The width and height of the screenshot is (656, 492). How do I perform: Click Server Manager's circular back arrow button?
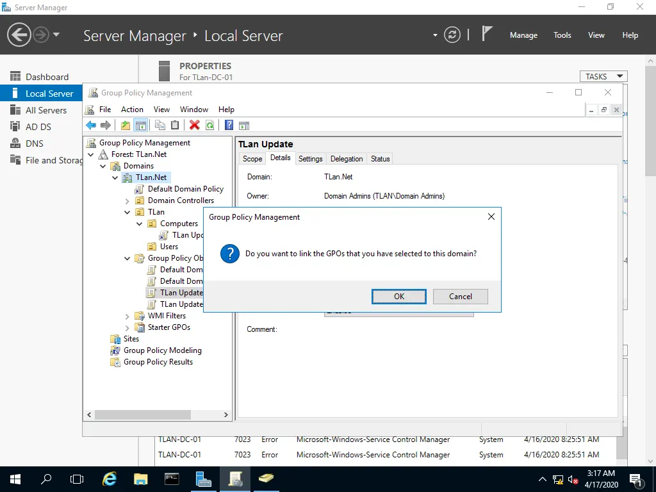19,35
